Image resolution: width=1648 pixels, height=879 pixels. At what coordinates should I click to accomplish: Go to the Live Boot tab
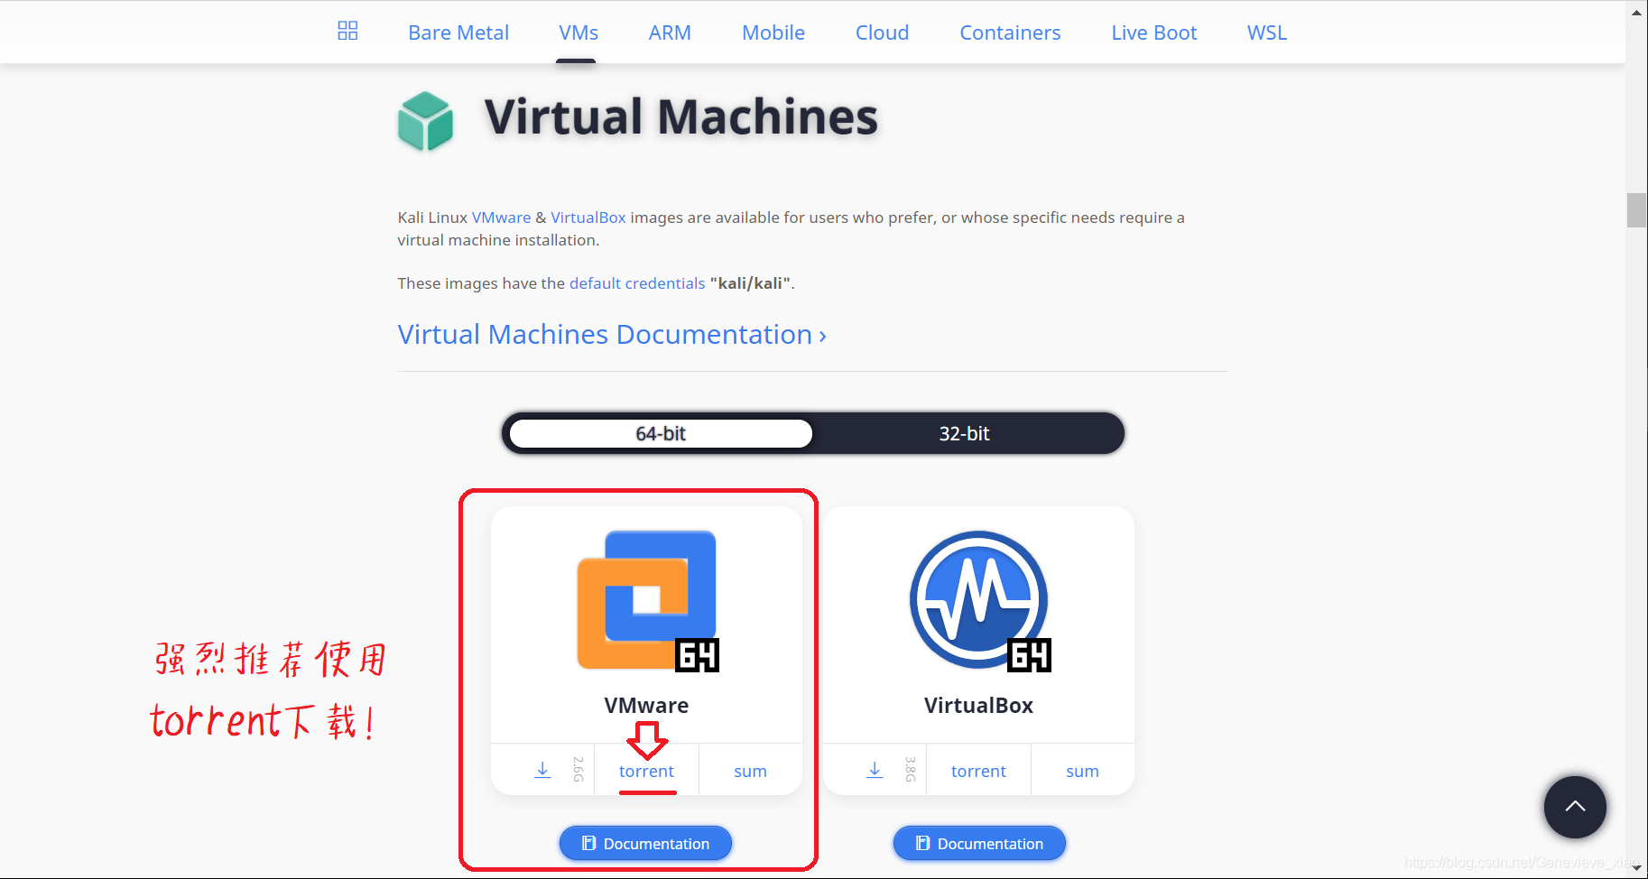tap(1153, 32)
